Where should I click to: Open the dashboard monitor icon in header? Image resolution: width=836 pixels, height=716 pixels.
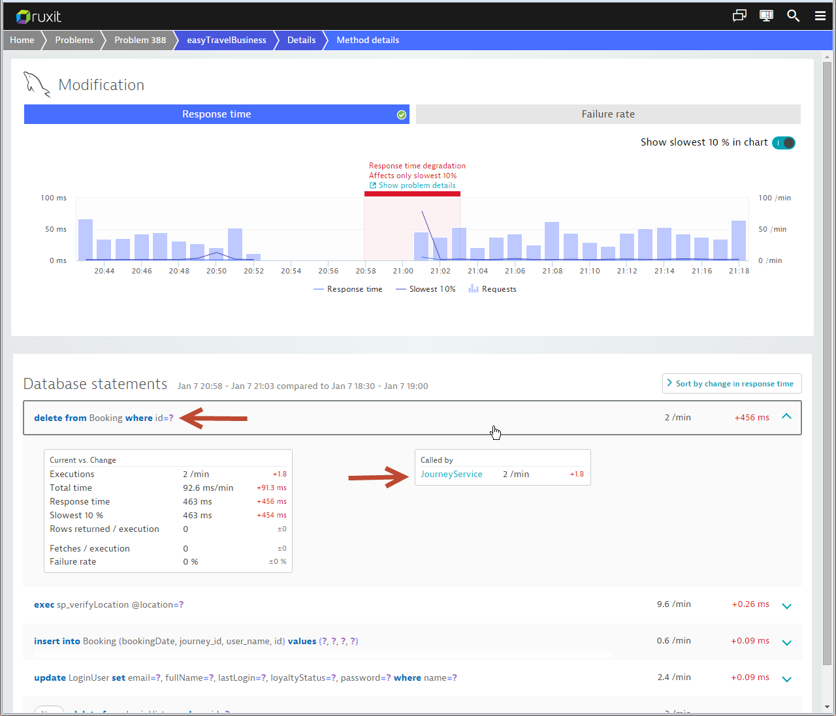[766, 16]
